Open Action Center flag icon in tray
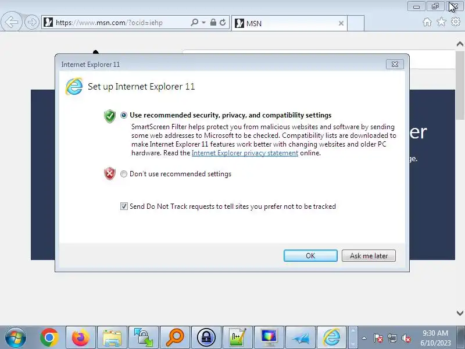This screenshot has width=465, height=349. pos(378,338)
